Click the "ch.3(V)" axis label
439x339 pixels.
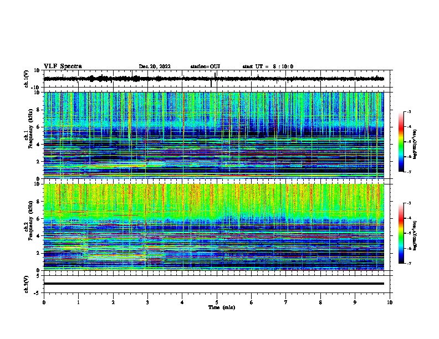[27, 284]
